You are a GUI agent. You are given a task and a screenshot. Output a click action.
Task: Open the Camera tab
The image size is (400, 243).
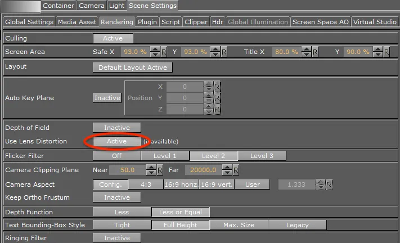[92, 6]
